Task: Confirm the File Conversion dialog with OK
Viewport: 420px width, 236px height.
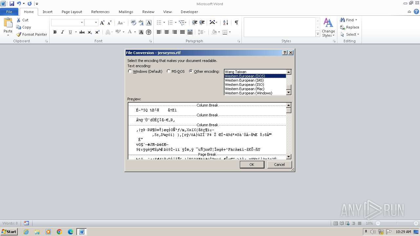Action: point(252,165)
